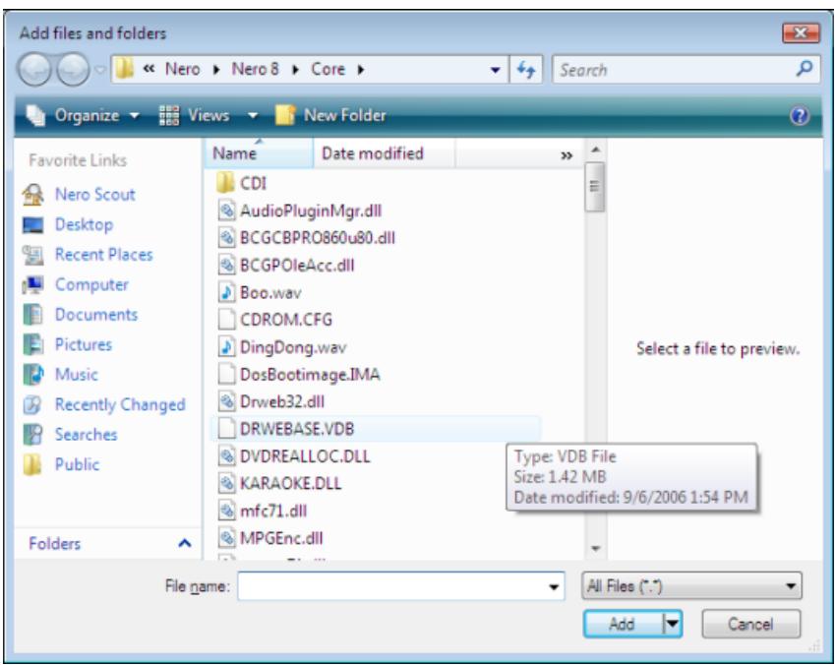Click the Back navigation arrow
This screenshot has width=836, height=665.
(x=34, y=70)
